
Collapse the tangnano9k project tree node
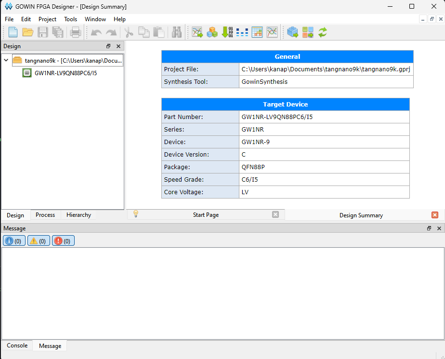[x=6, y=60]
